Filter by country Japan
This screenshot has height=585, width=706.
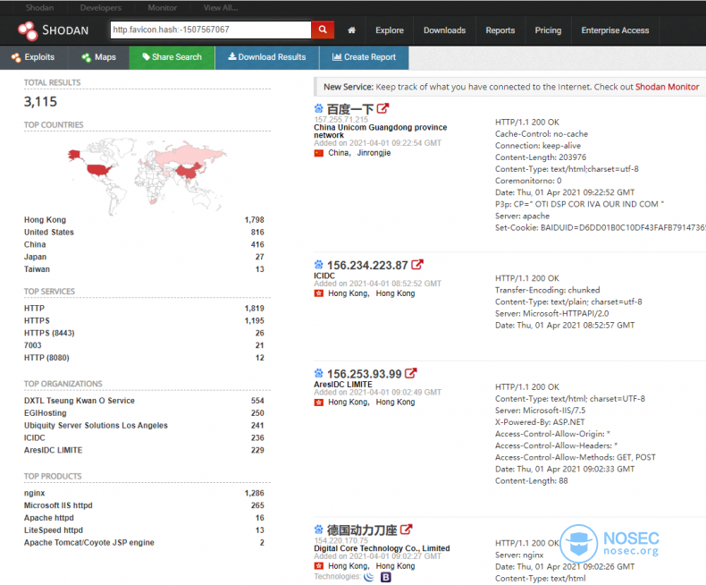point(35,257)
